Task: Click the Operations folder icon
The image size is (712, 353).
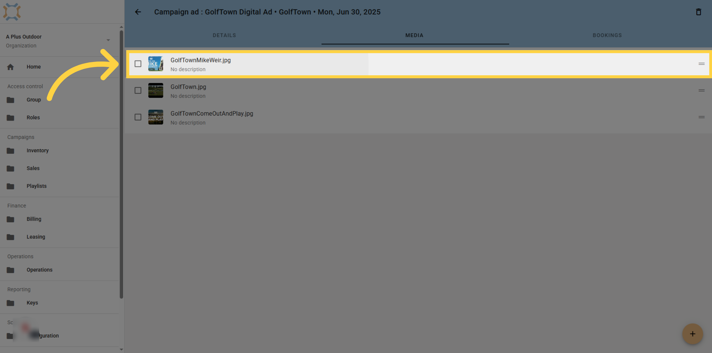Action: pos(10,270)
